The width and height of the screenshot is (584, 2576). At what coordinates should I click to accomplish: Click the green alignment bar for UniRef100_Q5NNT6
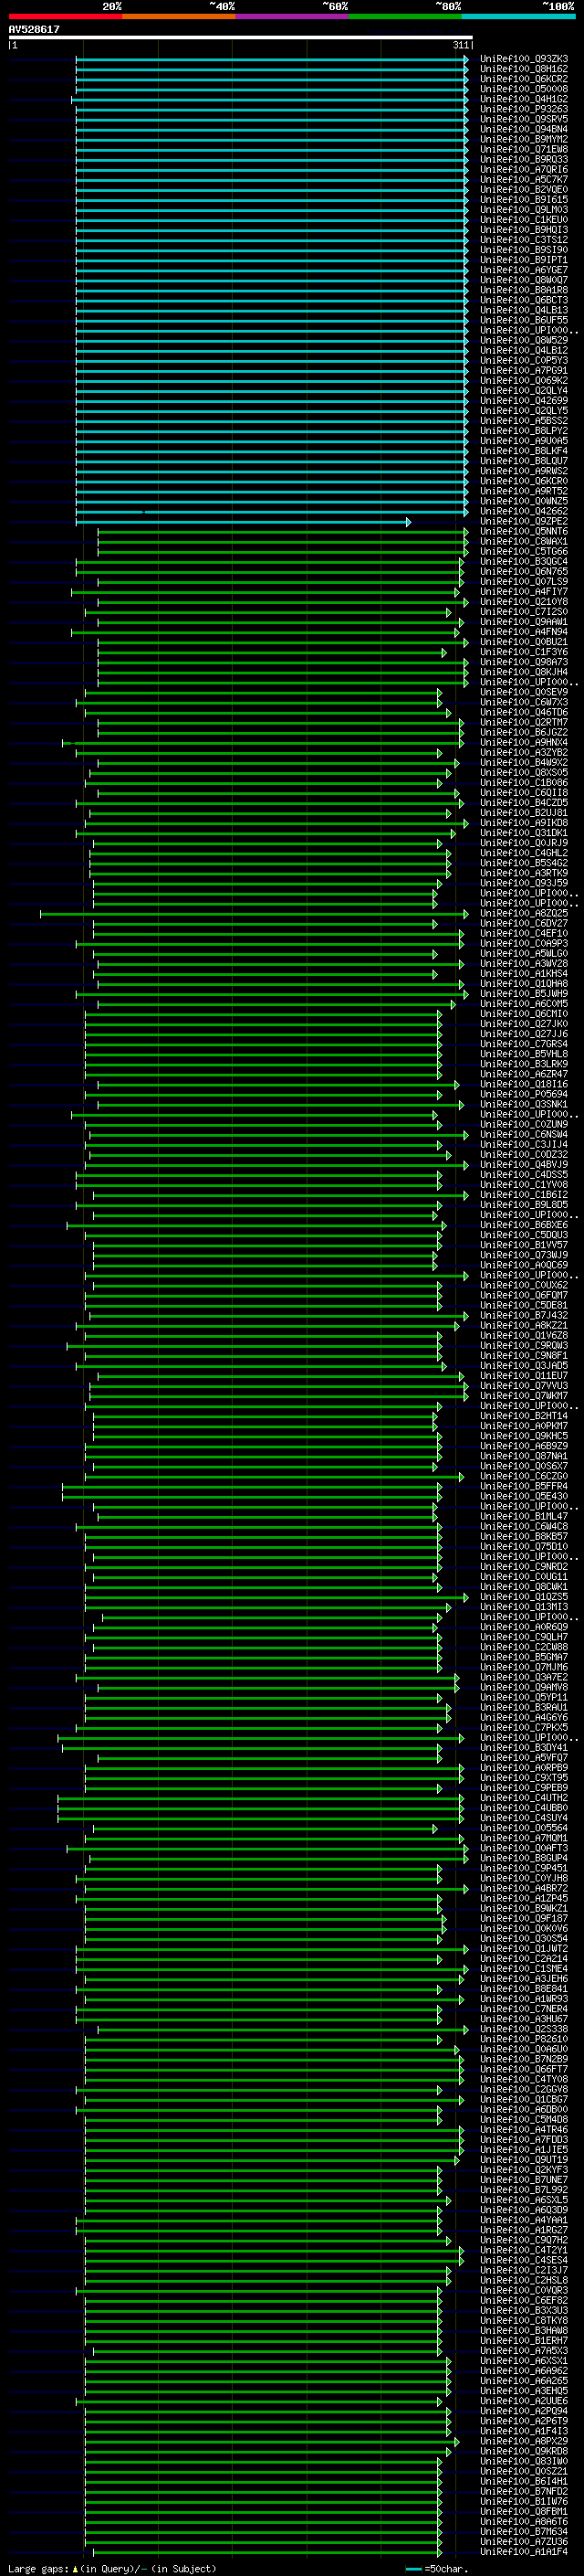[283, 532]
